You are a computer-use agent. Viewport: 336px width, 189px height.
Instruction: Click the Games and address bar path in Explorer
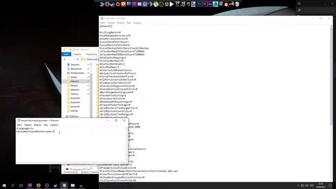[x=92, y=59]
